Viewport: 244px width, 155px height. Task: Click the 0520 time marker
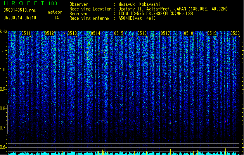(x=235, y=33)
